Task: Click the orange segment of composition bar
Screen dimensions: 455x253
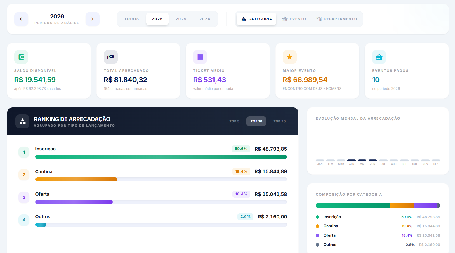Action: point(402,206)
